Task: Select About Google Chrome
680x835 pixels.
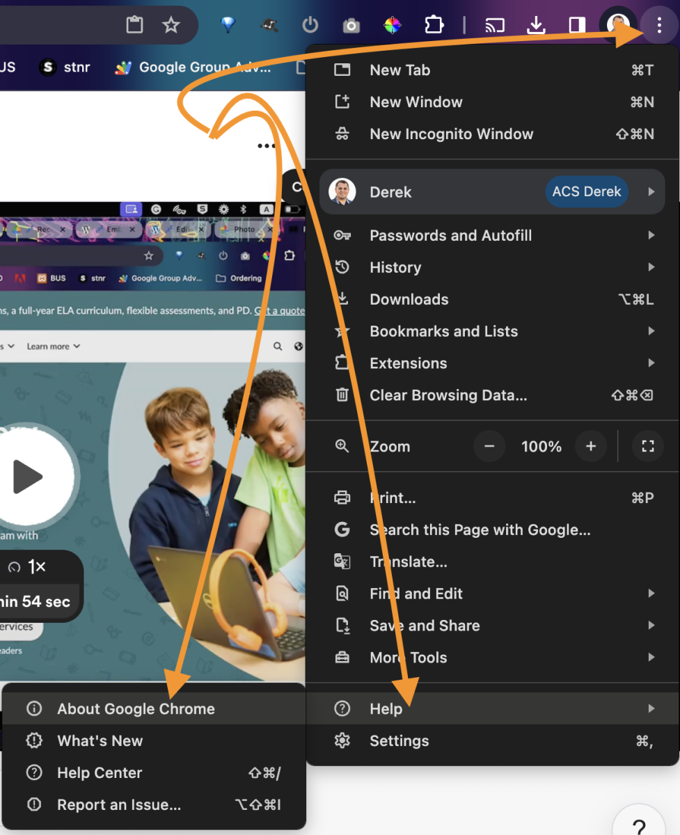Action: click(154, 708)
